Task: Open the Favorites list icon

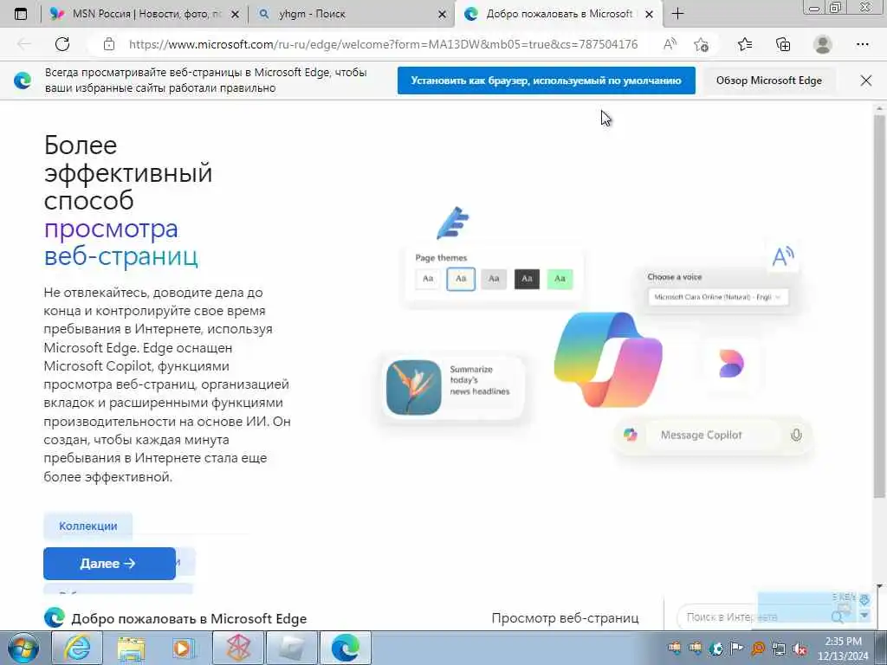Action: click(x=745, y=44)
